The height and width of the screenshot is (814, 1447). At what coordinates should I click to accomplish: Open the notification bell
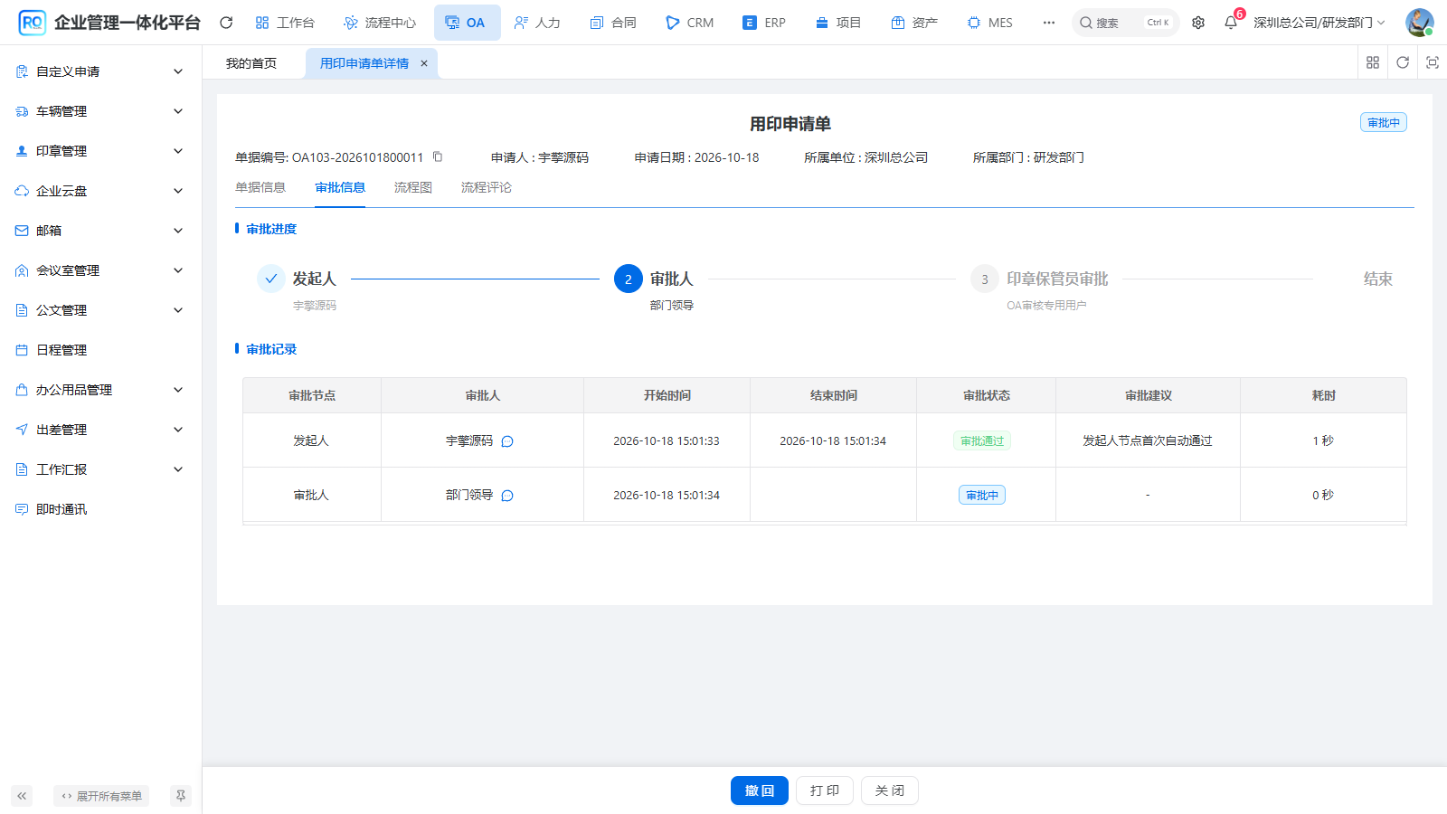pyautogui.click(x=1231, y=23)
